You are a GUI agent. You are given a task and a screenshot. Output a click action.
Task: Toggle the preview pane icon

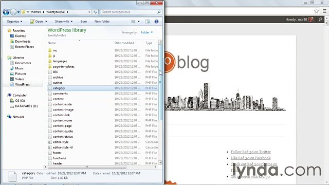pyautogui.click(x=148, y=22)
